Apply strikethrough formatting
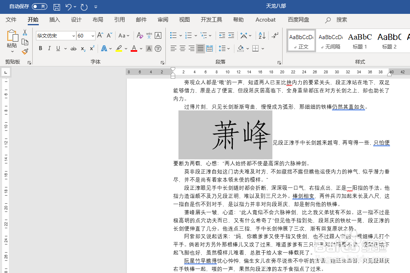The width and height of the screenshot is (410, 273). point(74,48)
